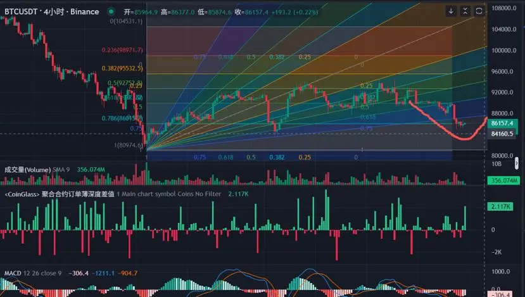Click the 88000.0 price scale label
The width and height of the screenshot is (525, 297).
[x=502, y=113]
